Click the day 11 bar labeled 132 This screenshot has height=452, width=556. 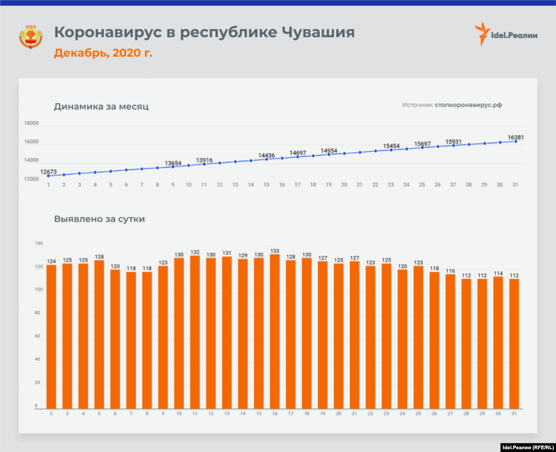coord(195,332)
